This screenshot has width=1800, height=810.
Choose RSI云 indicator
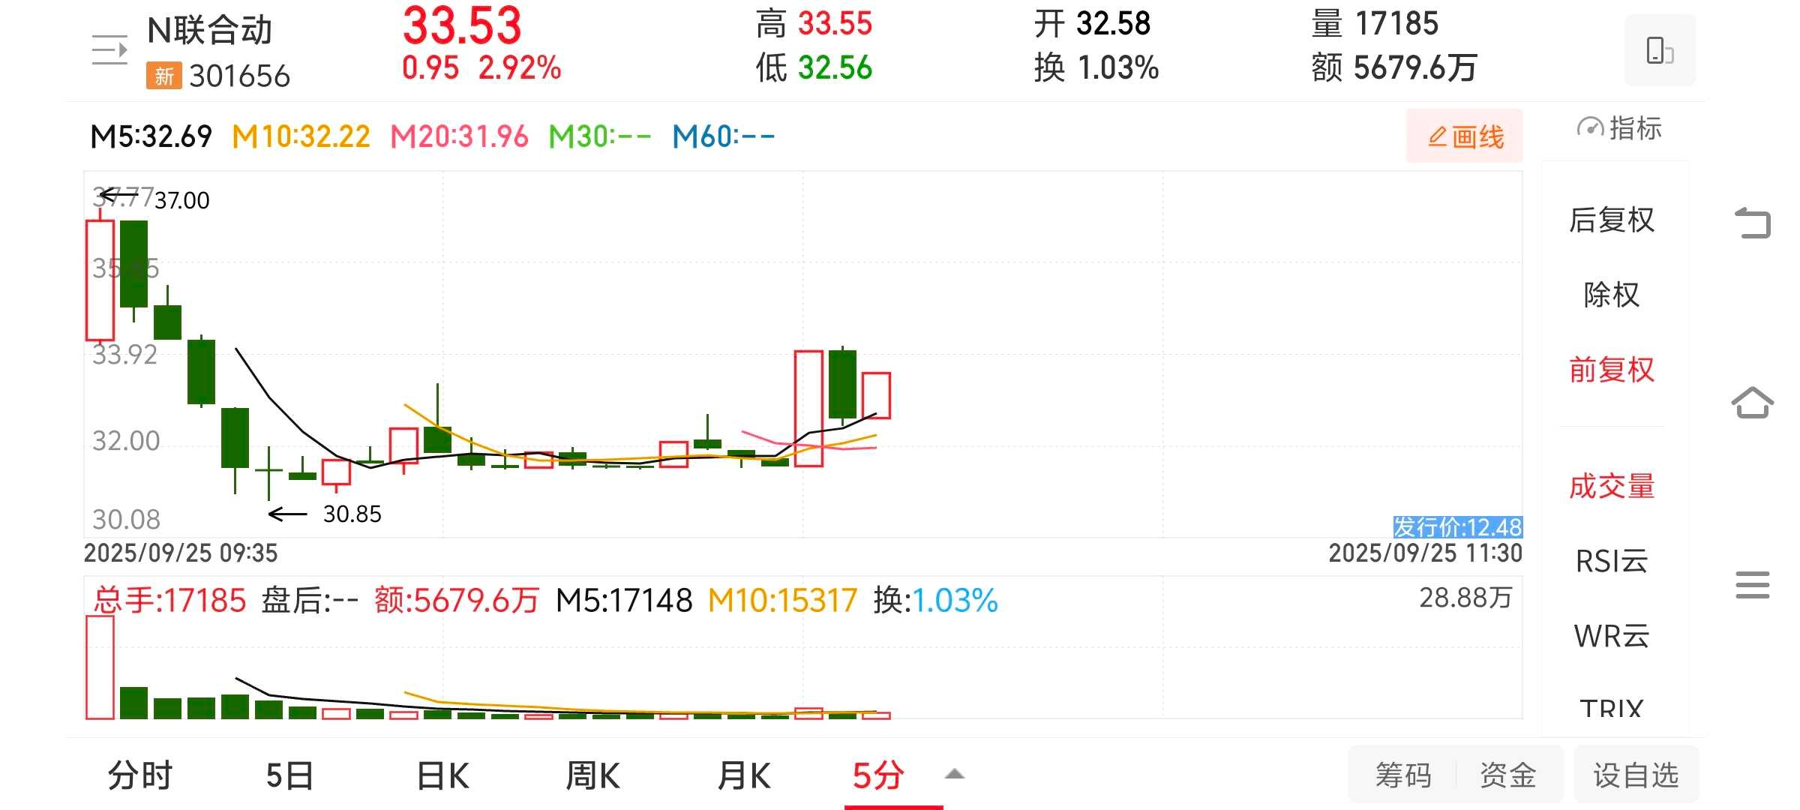pyautogui.click(x=1612, y=561)
